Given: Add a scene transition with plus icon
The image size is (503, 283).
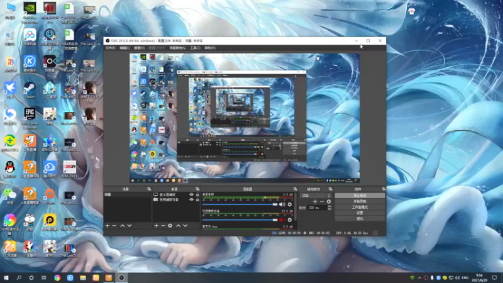Looking at the screenshot, I should coord(315,201).
